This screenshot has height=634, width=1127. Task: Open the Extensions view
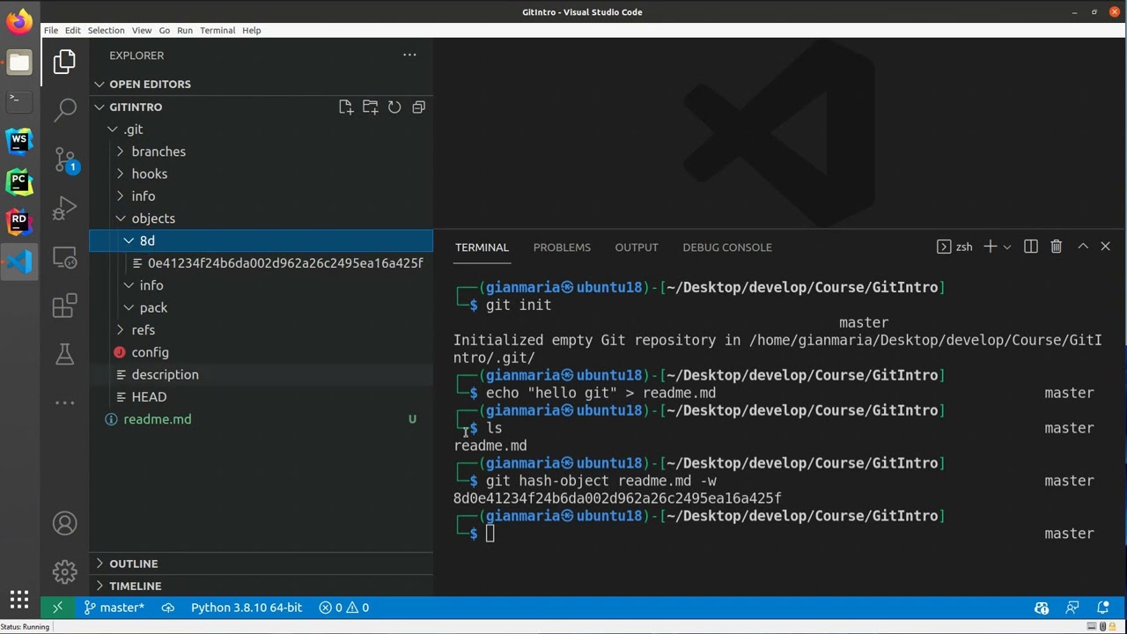(64, 306)
